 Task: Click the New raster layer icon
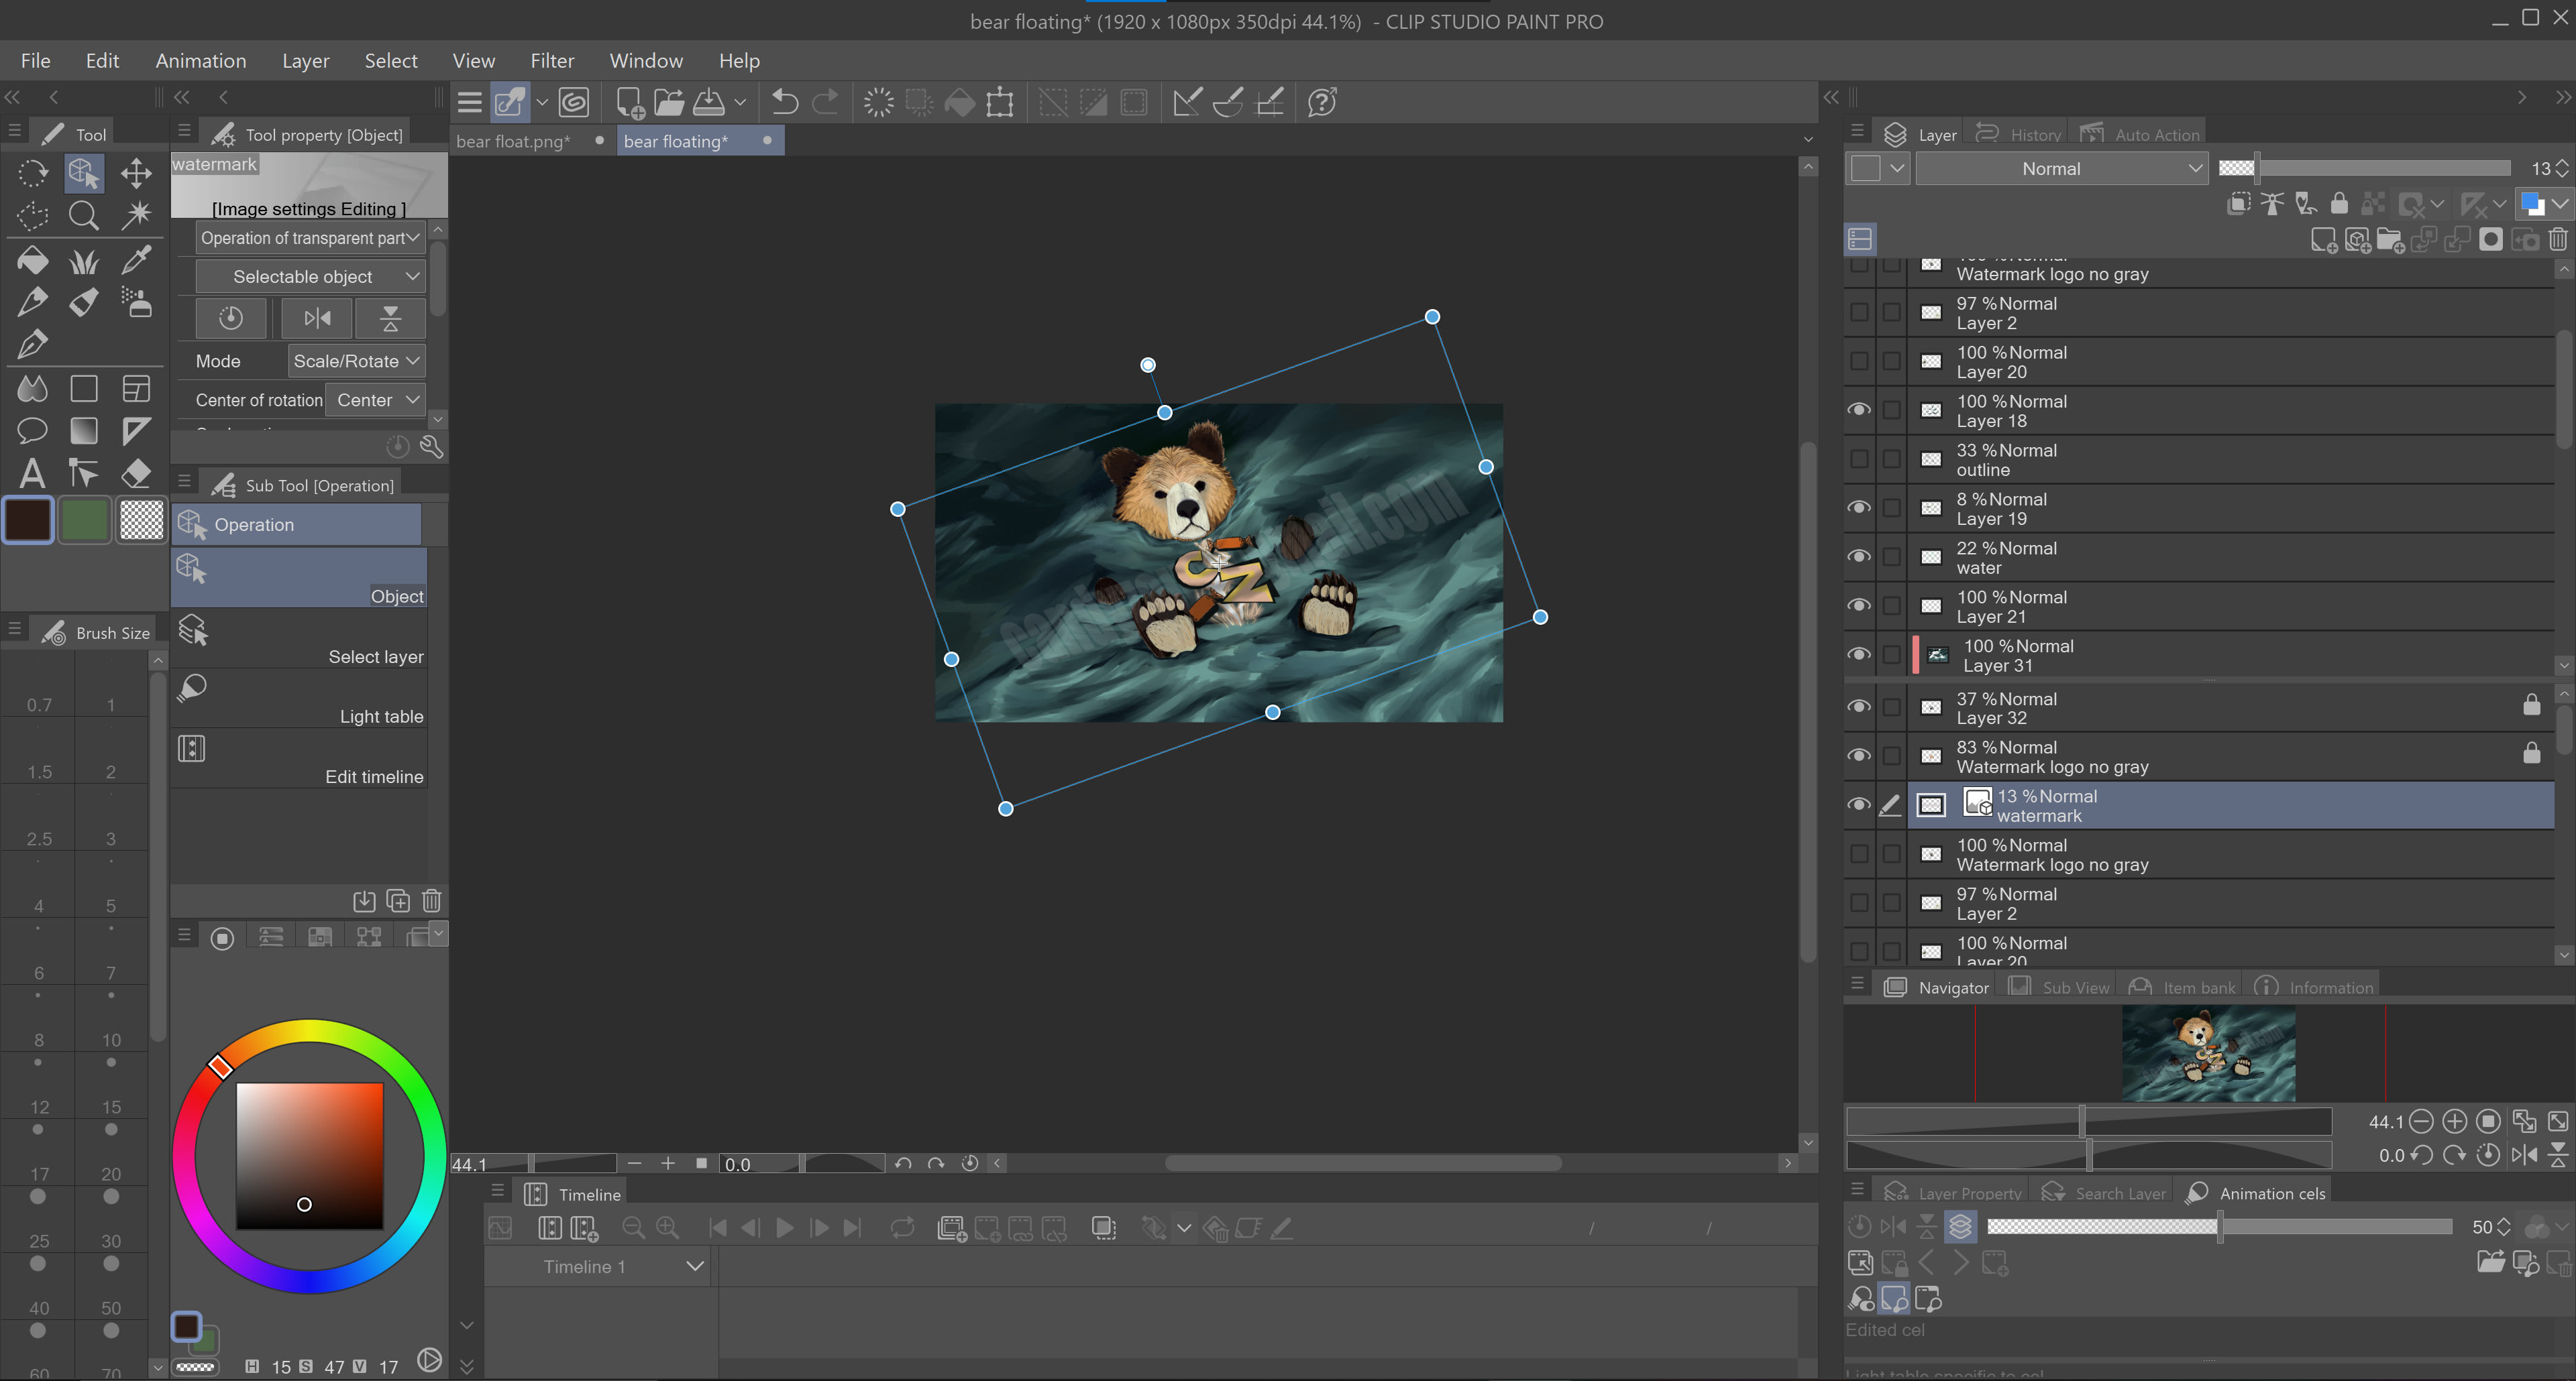click(x=2323, y=239)
